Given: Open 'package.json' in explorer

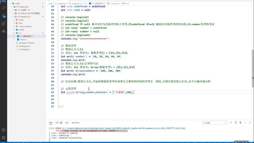Looking at the screenshot, I should click(x=24, y=46).
